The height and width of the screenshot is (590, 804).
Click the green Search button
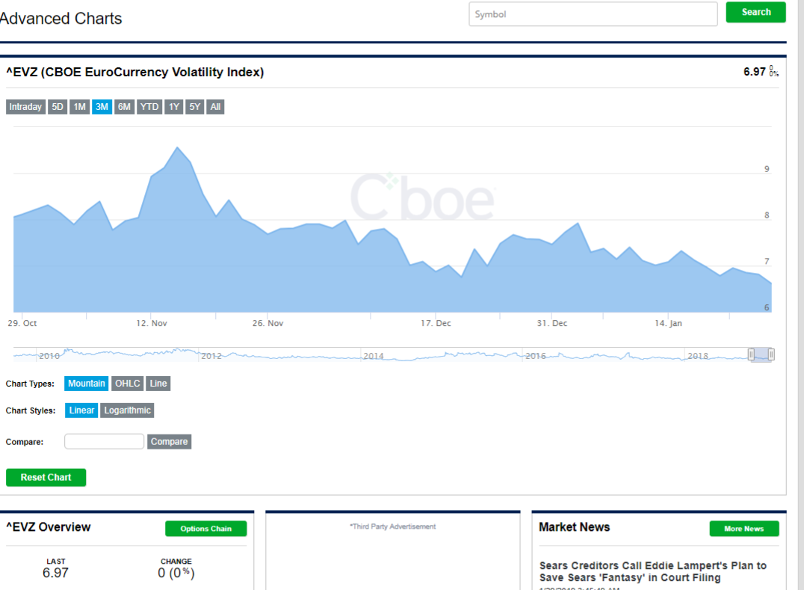tap(755, 12)
